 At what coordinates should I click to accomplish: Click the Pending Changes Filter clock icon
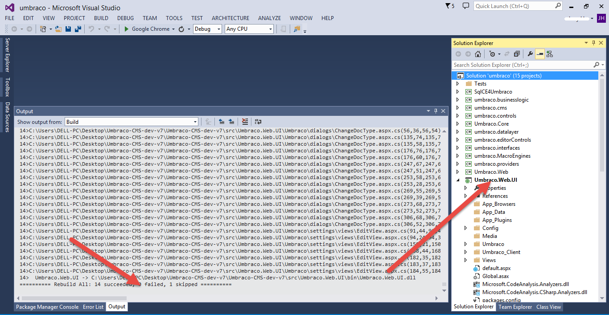pyautogui.click(x=492, y=54)
